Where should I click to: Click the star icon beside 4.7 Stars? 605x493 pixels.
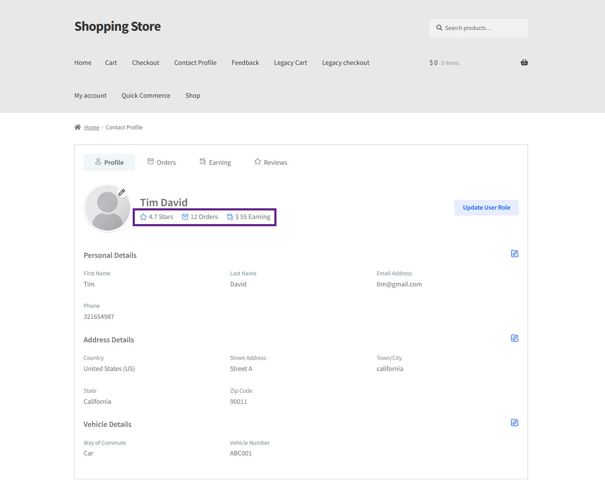point(143,217)
